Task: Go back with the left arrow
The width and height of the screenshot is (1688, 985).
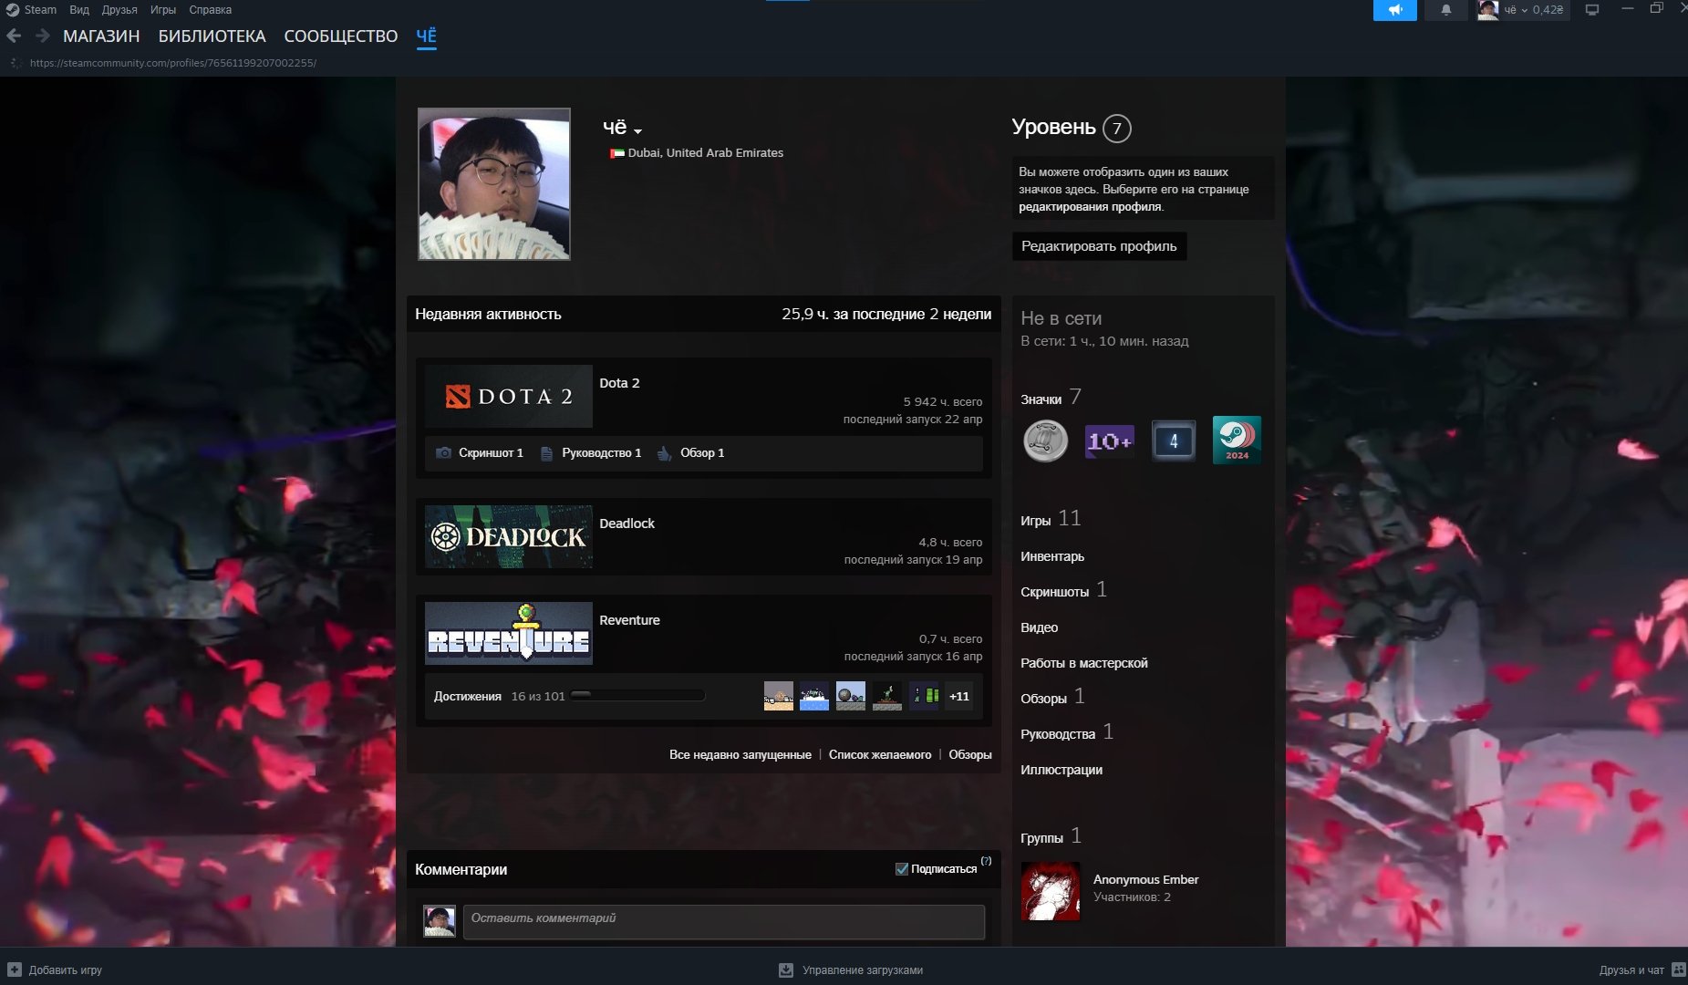Action: coord(14,36)
